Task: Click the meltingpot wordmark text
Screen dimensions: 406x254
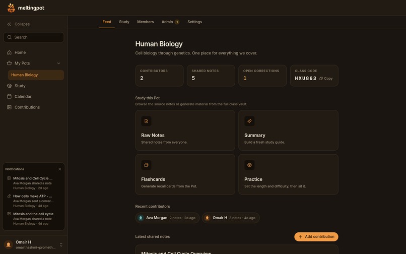Action: [x=31, y=8]
